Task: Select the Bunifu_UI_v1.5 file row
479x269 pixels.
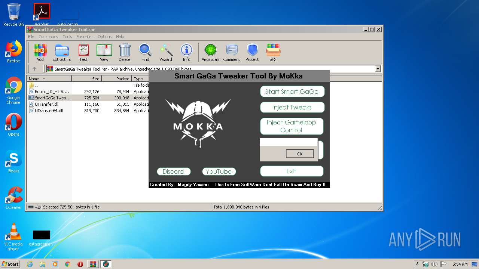Action: pos(88,92)
